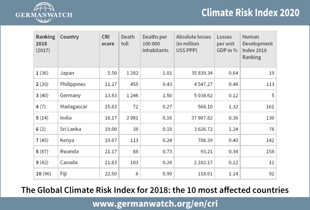Screen dimensions: 310x210
Task: Select the Fiji row country name
Action: [x=63, y=174]
